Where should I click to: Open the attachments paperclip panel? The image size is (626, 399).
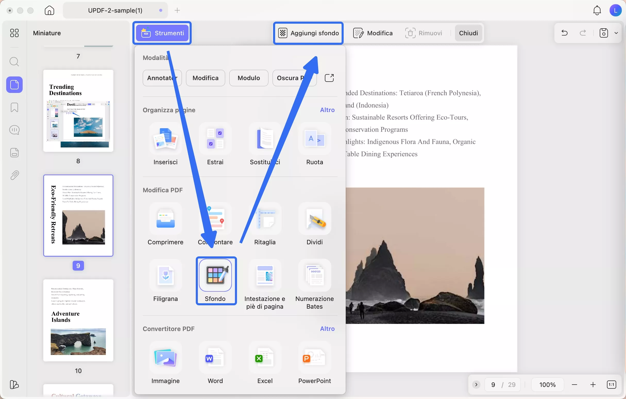14,175
